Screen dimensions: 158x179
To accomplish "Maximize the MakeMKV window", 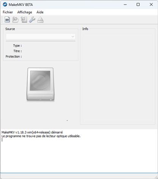I will tap(138, 5).
